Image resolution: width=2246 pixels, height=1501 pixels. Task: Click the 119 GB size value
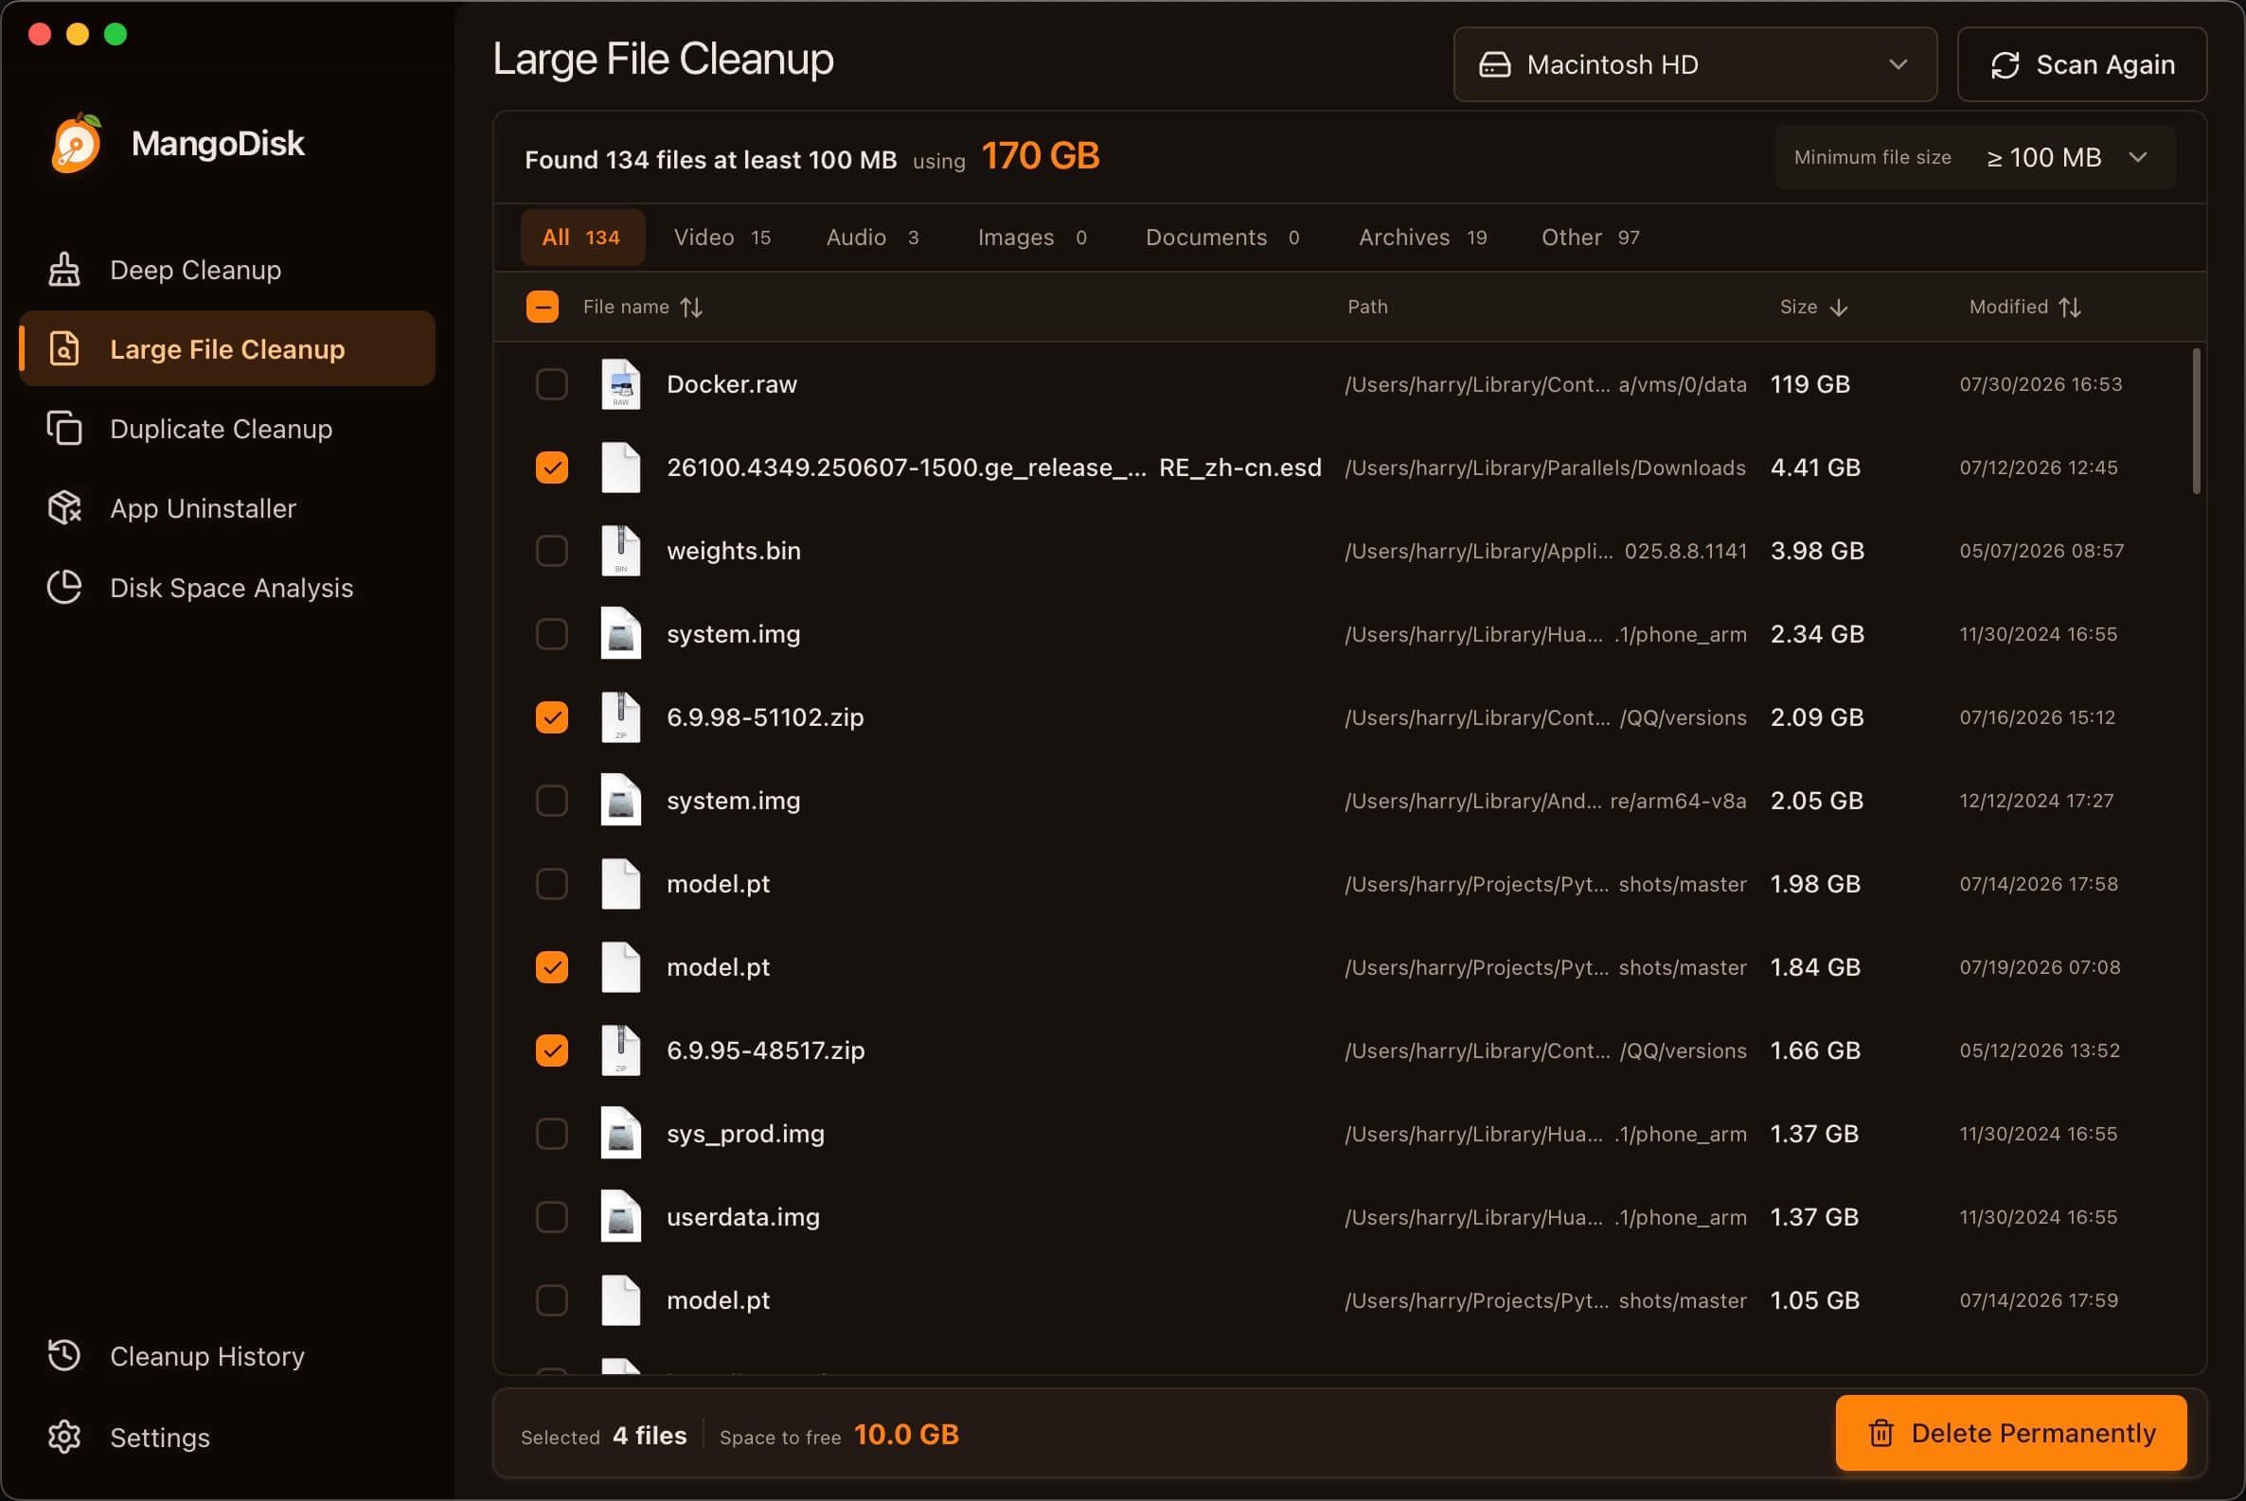[1809, 384]
